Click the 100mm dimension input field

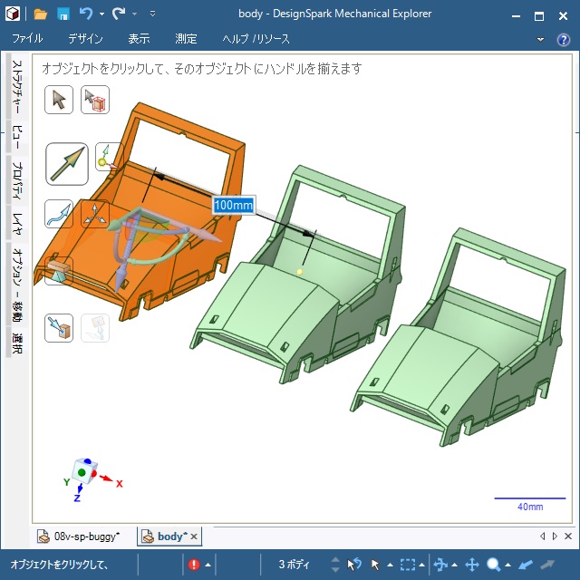pos(233,205)
